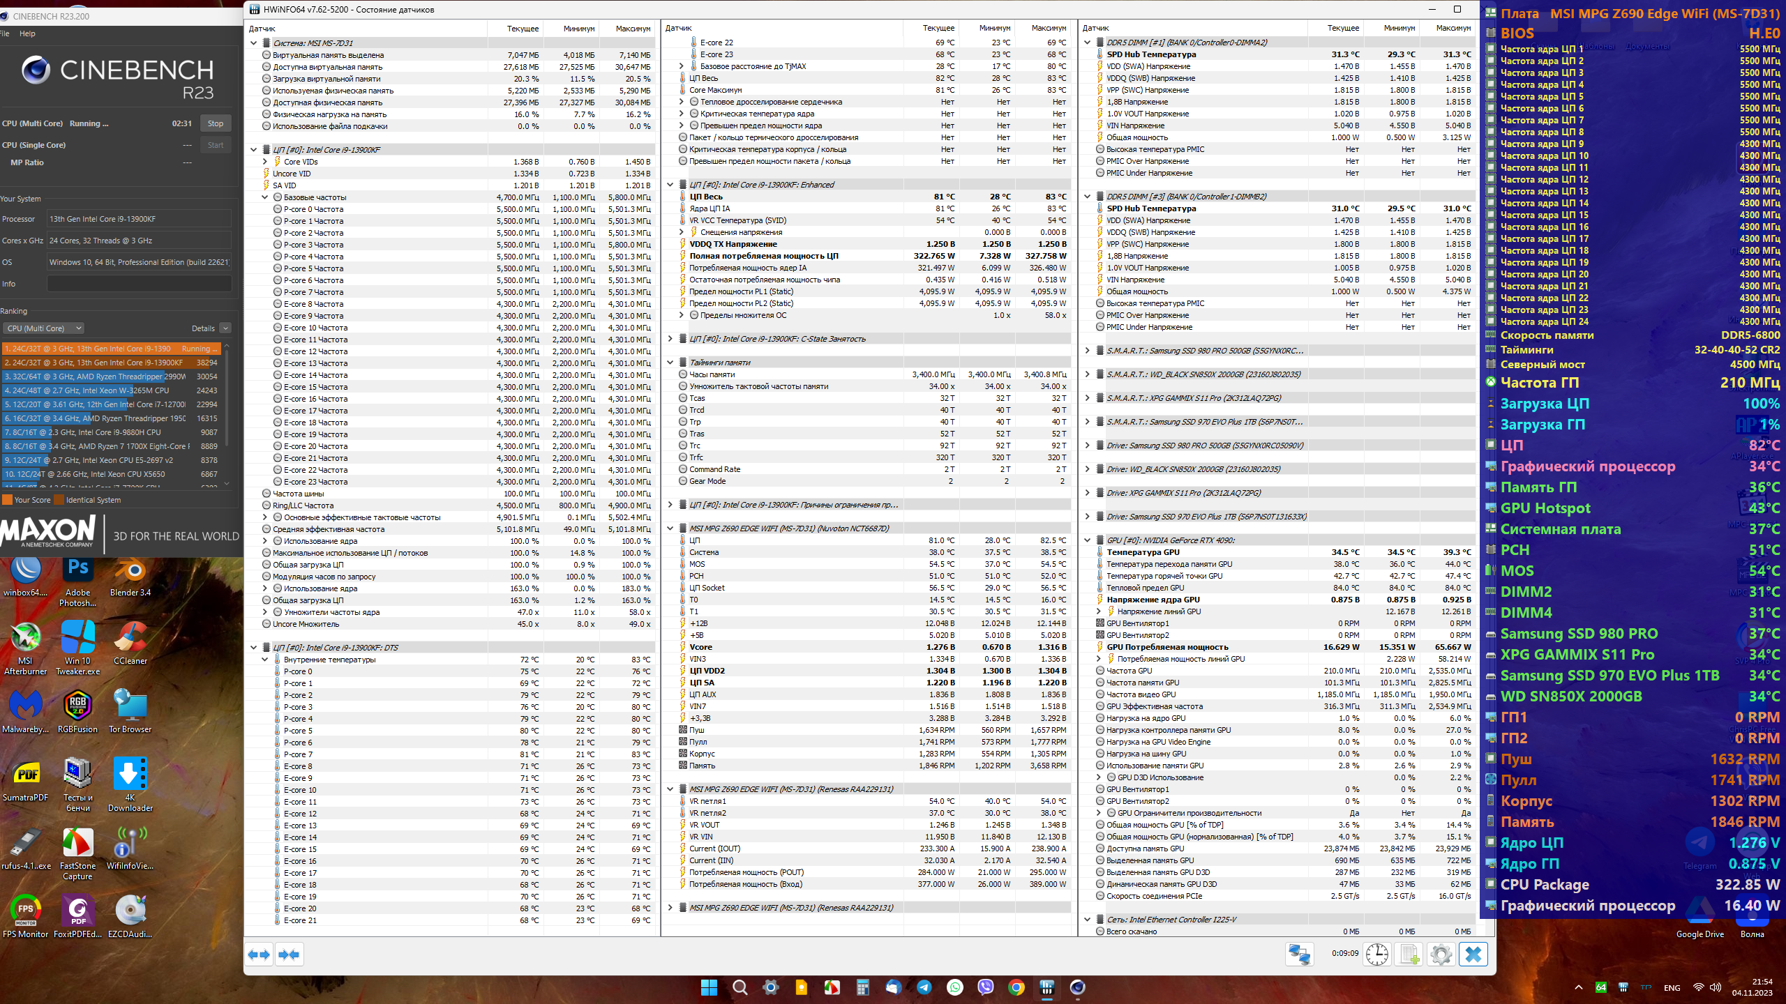Expand the WD_BLACK SN850X S.M.A.R.T. section
The image size is (1786, 1004).
(x=1087, y=374)
